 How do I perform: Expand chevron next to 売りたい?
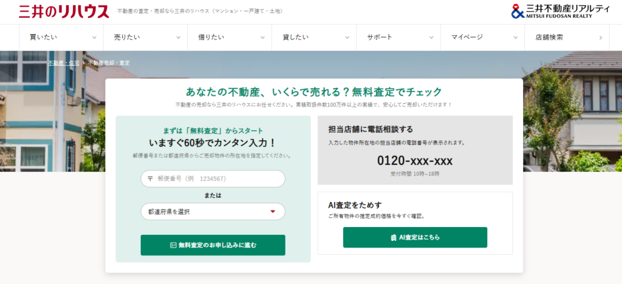pyautogui.click(x=179, y=38)
